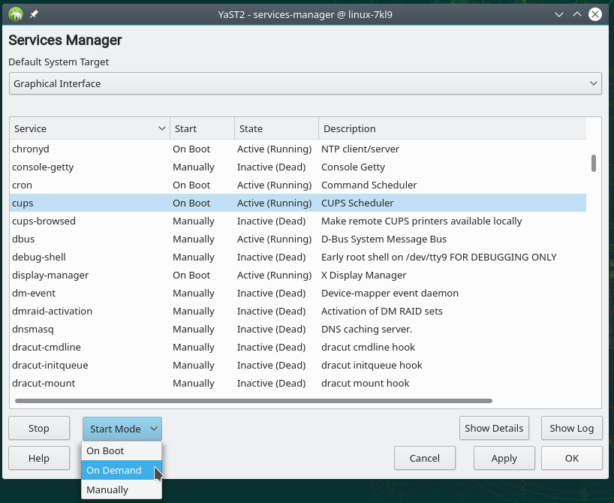The image size is (614, 503).
Task: Click the YaST application icon in title bar
Action: point(16,14)
